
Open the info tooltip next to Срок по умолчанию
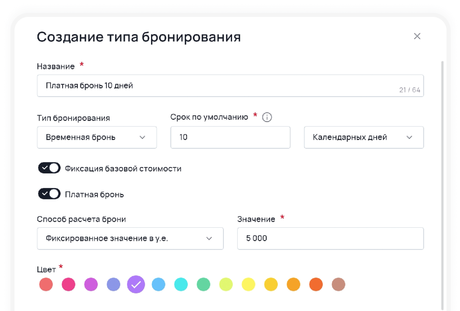tap(266, 117)
